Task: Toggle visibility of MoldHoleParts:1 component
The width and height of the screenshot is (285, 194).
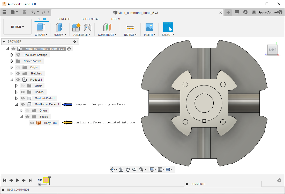Action: click(x=23, y=98)
